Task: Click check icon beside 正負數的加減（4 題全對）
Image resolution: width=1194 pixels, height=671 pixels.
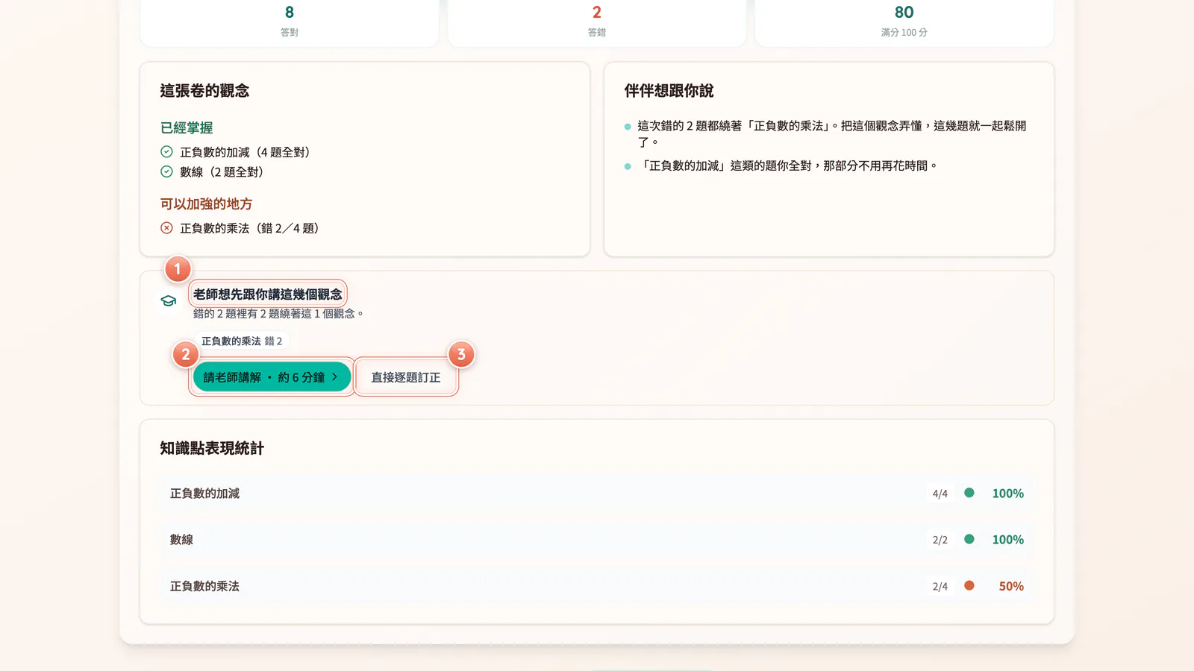Action: tap(166, 152)
